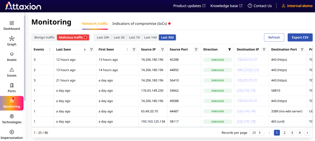Filter the Source Port column
The width and height of the screenshot is (315, 141).
[196, 50]
